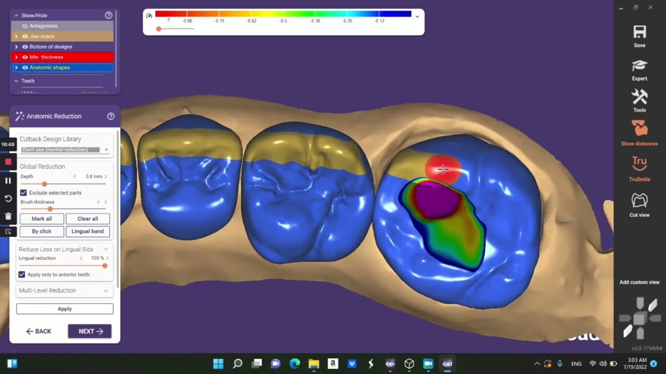Collapse Reduce Less on Lingual Side
Viewport: 666px width, 374px height.
click(106, 249)
